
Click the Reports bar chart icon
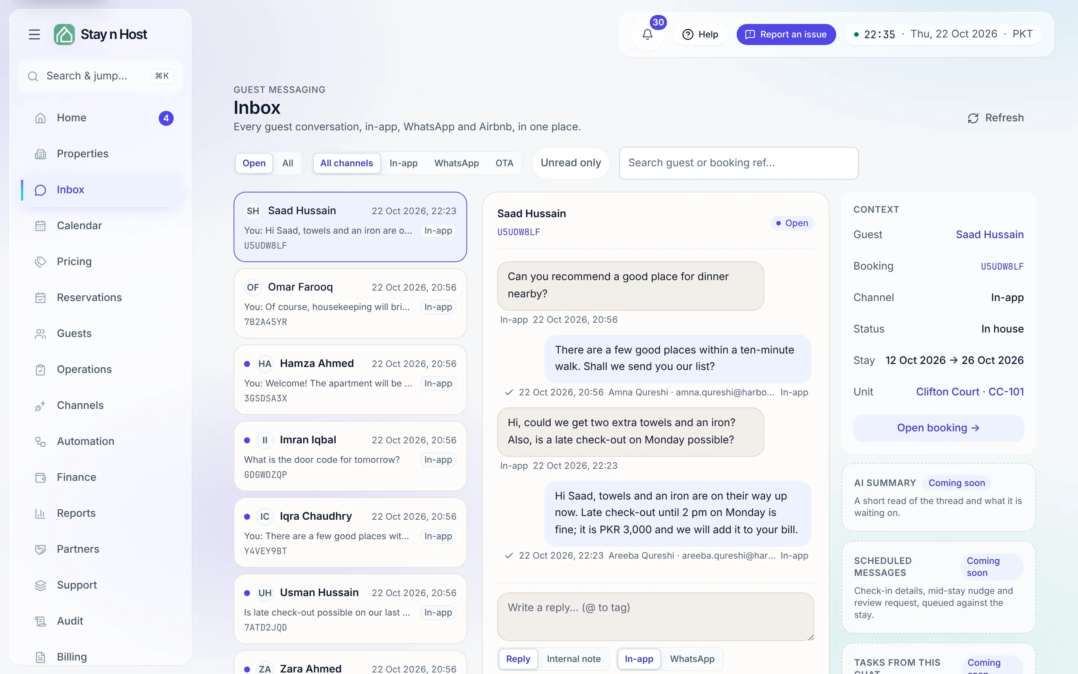(x=40, y=513)
